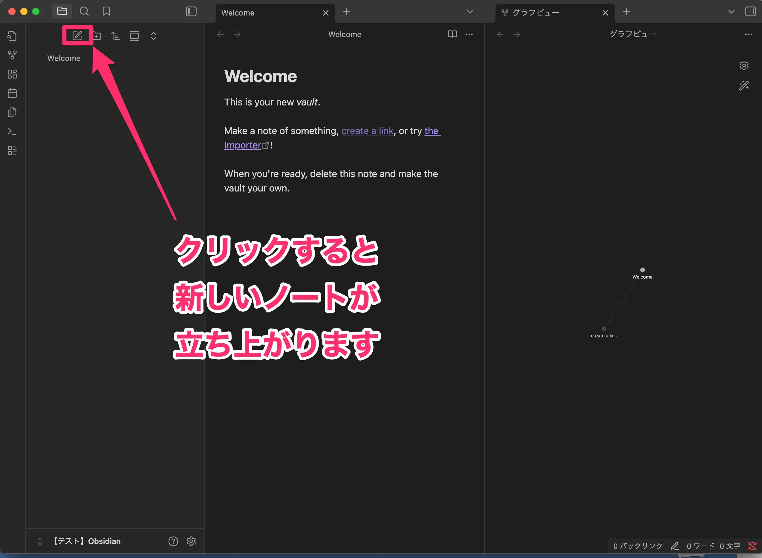Open tab list dropdown in center pane
The height and width of the screenshot is (558, 762).
(470, 12)
